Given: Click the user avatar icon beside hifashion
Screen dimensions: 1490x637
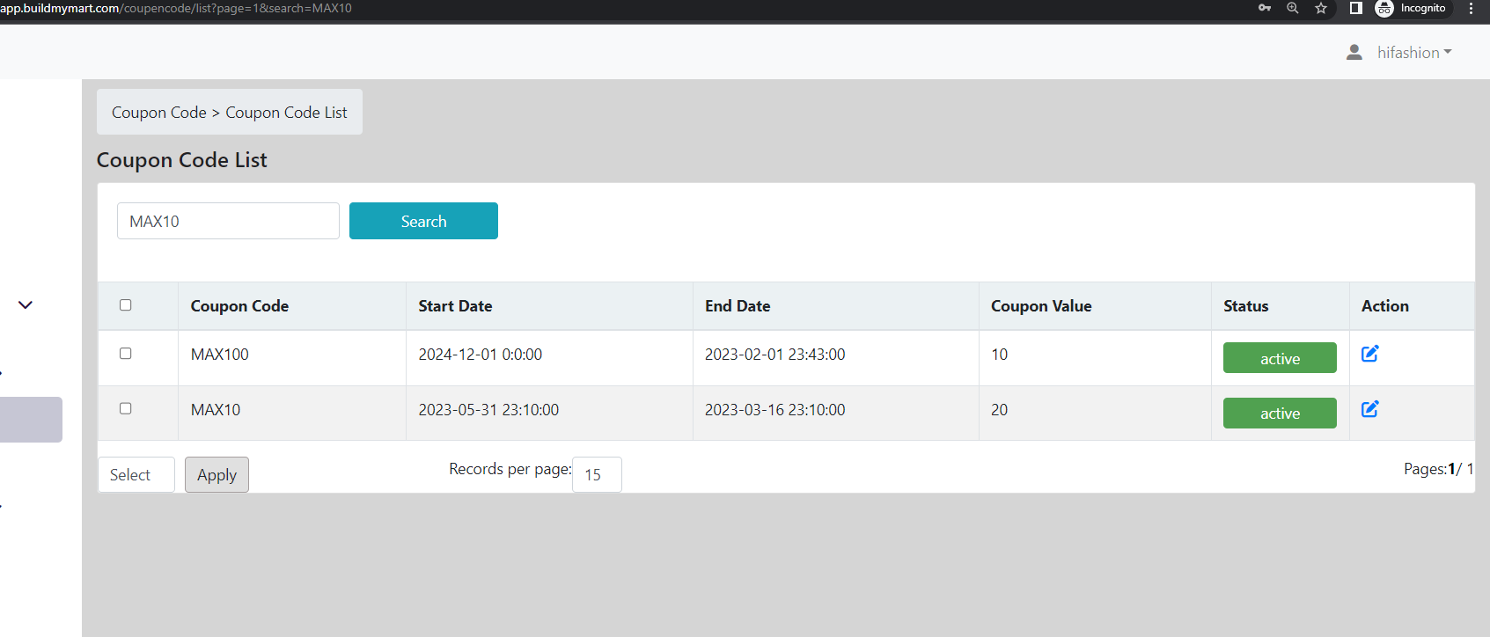Looking at the screenshot, I should coord(1354,53).
